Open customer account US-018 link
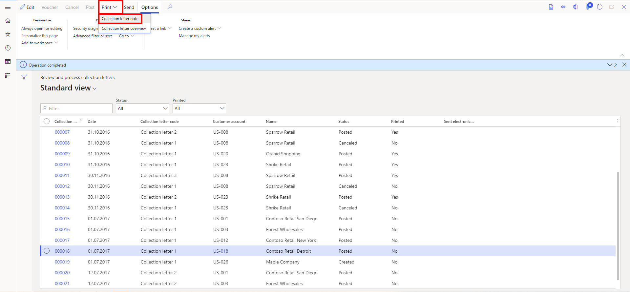This screenshot has width=630, height=292. point(221,251)
